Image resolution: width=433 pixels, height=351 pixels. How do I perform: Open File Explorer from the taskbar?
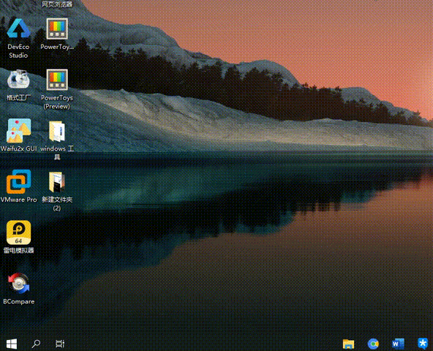[x=348, y=344]
